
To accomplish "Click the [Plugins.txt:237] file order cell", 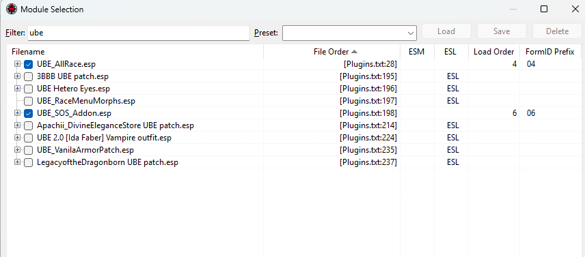I will point(368,162).
